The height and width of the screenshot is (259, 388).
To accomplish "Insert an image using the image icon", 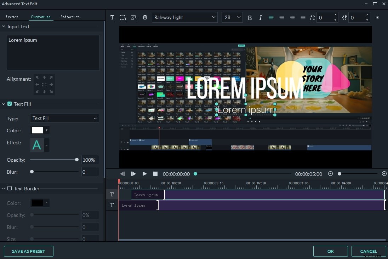I will coord(134,17).
